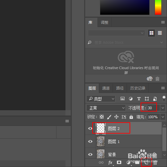Image resolution: width=167 pixels, height=167 pixels.
Task: Open the 类型 layer filter dropdown
Action: tap(101, 99)
